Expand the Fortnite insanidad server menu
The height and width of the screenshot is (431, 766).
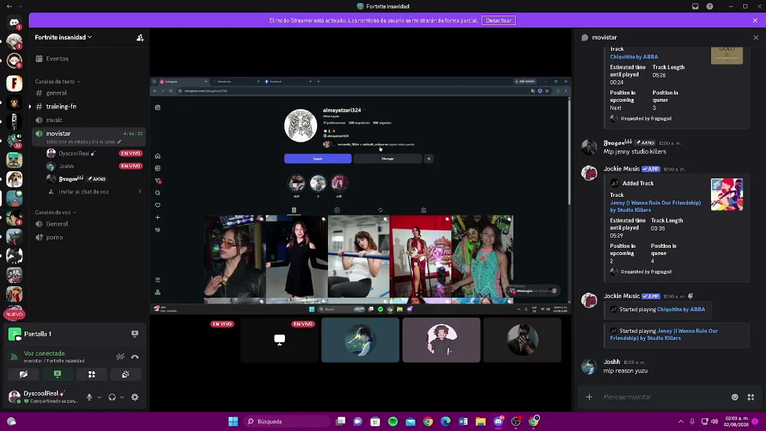[x=63, y=37]
